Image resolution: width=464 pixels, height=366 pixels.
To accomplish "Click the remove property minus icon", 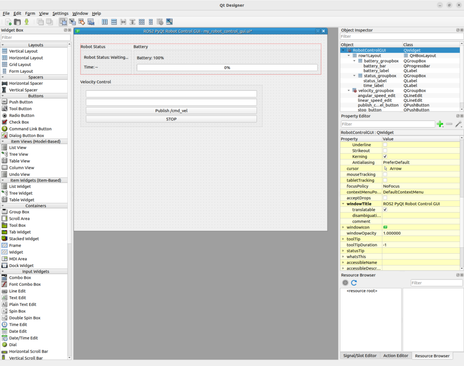I will point(449,124).
